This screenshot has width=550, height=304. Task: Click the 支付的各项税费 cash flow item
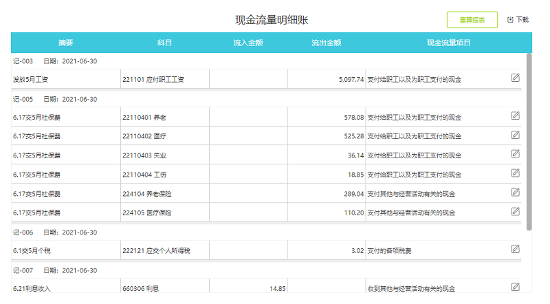[389, 250]
